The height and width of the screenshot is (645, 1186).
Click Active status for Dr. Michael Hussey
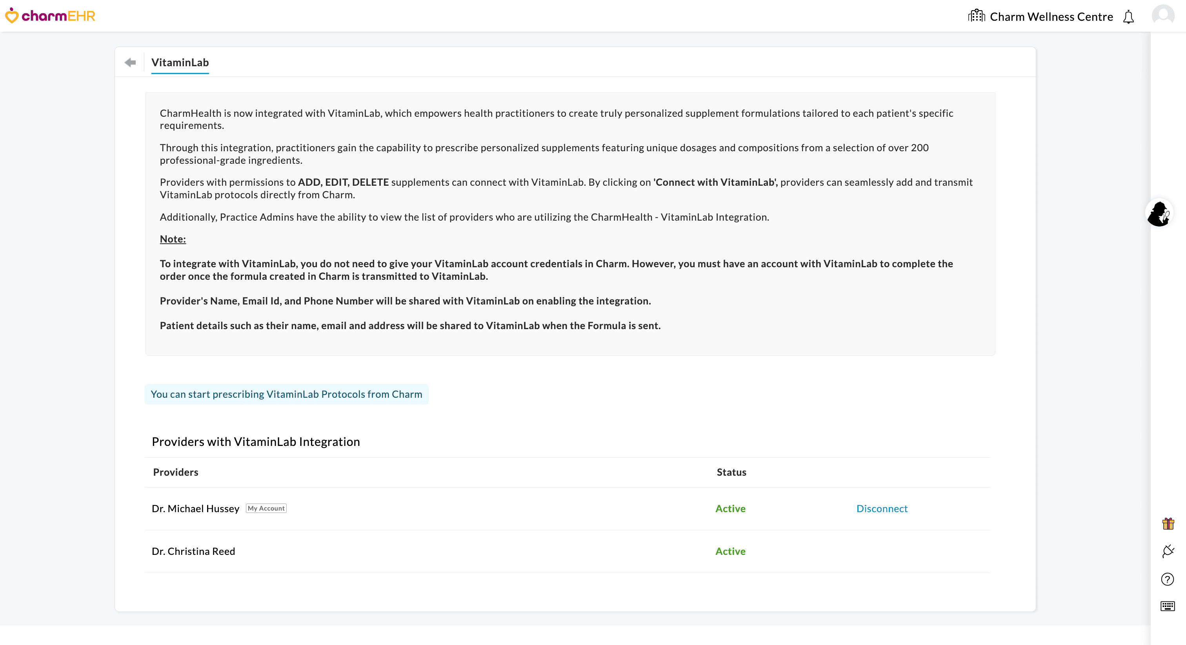pos(730,509)
